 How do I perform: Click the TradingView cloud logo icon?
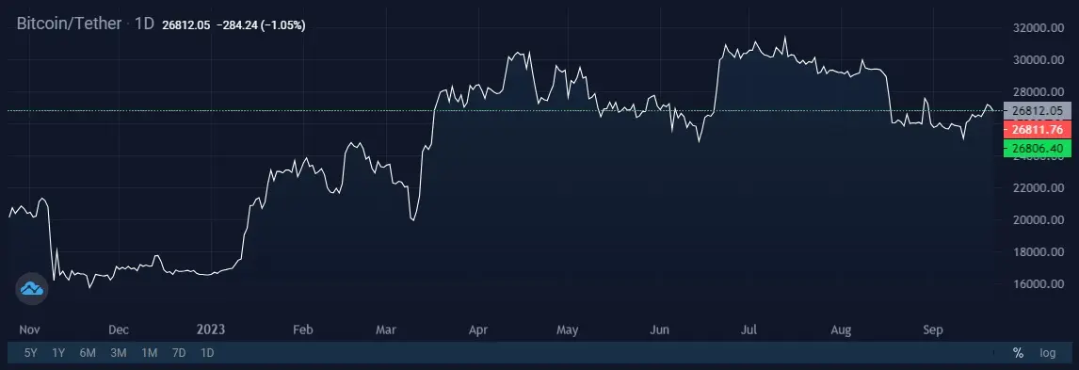(32, 289)
